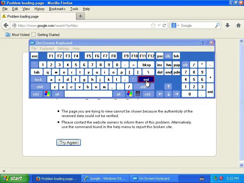Screen dimensions: 244x183
Task: Select the Problem loading page tab
Action: (x=38, y=16)
